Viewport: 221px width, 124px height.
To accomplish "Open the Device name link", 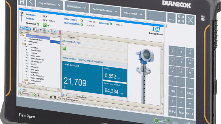I will (x=31, y=15).
